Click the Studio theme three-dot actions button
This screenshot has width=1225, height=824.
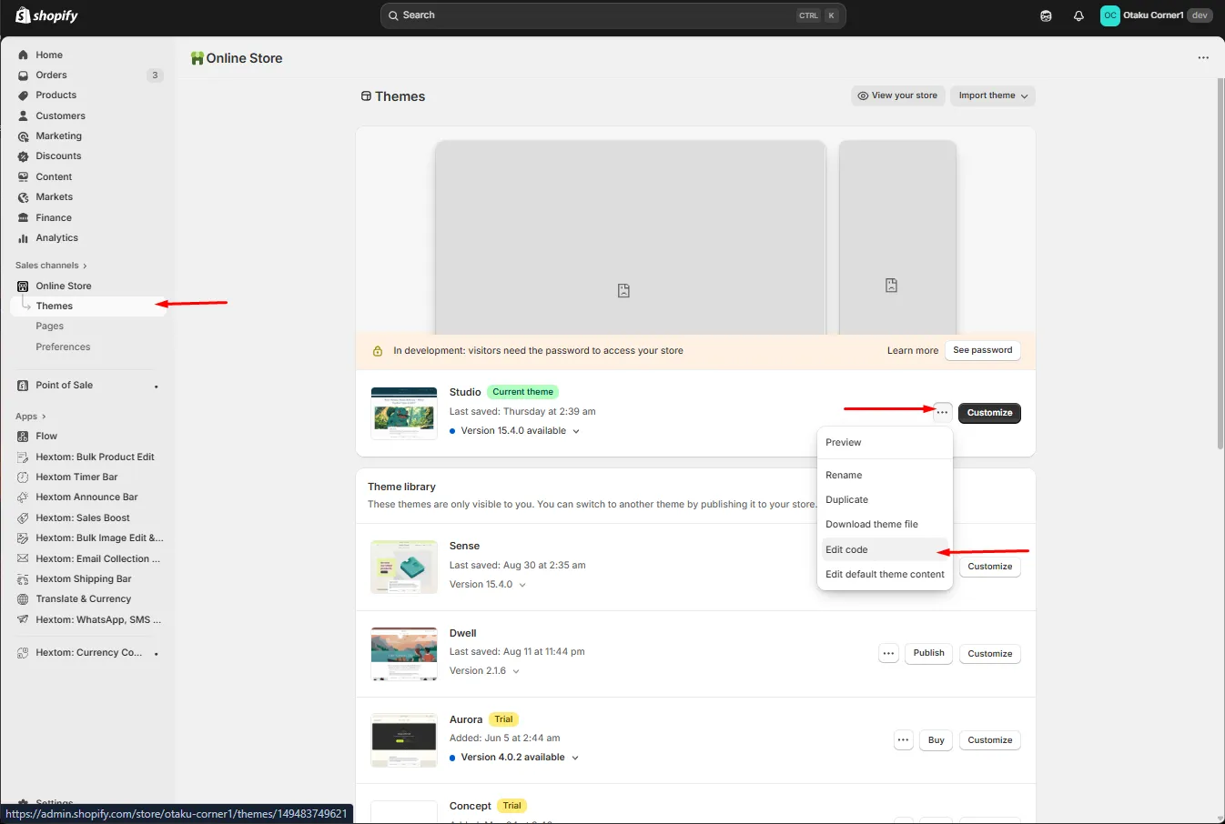pyautogui.click(x=942, y=413)
